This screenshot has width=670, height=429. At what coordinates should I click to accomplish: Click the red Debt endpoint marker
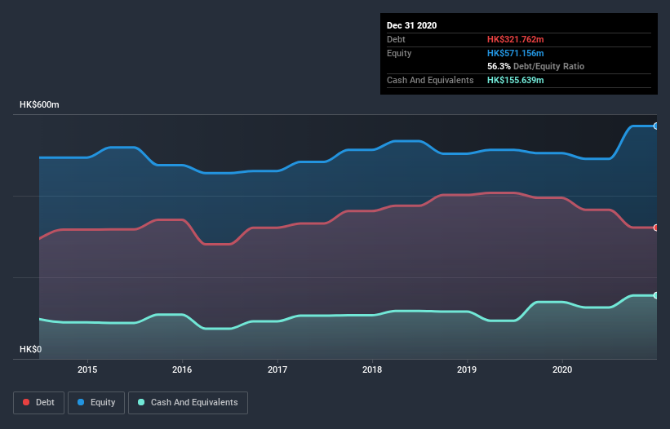[656, 228]
